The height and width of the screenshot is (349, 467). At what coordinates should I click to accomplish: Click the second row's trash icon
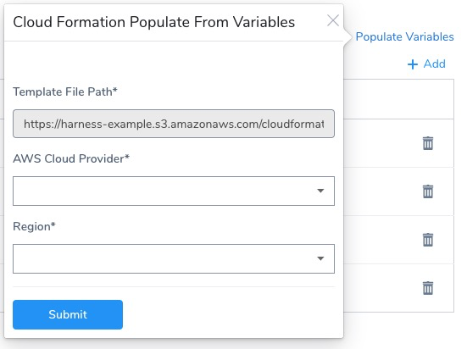(x=428, y=191)
